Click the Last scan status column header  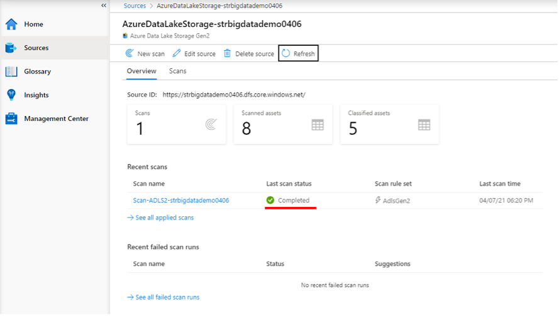[x=289, y=184]
